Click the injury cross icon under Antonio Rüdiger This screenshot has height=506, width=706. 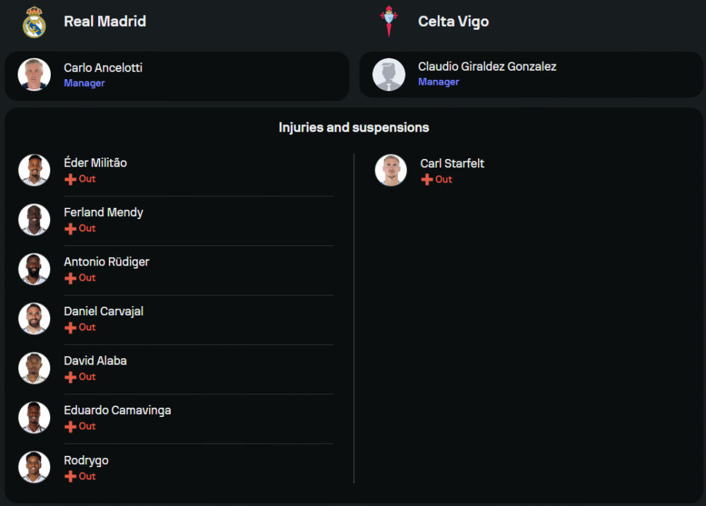(x=70, y=278)
